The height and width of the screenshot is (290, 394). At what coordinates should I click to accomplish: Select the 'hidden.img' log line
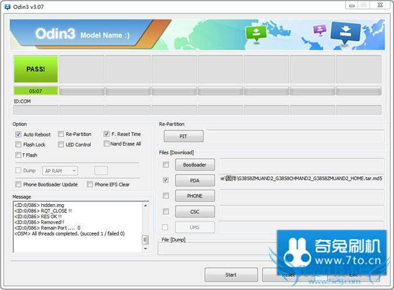pyautogui.click(x=39, y=205)
